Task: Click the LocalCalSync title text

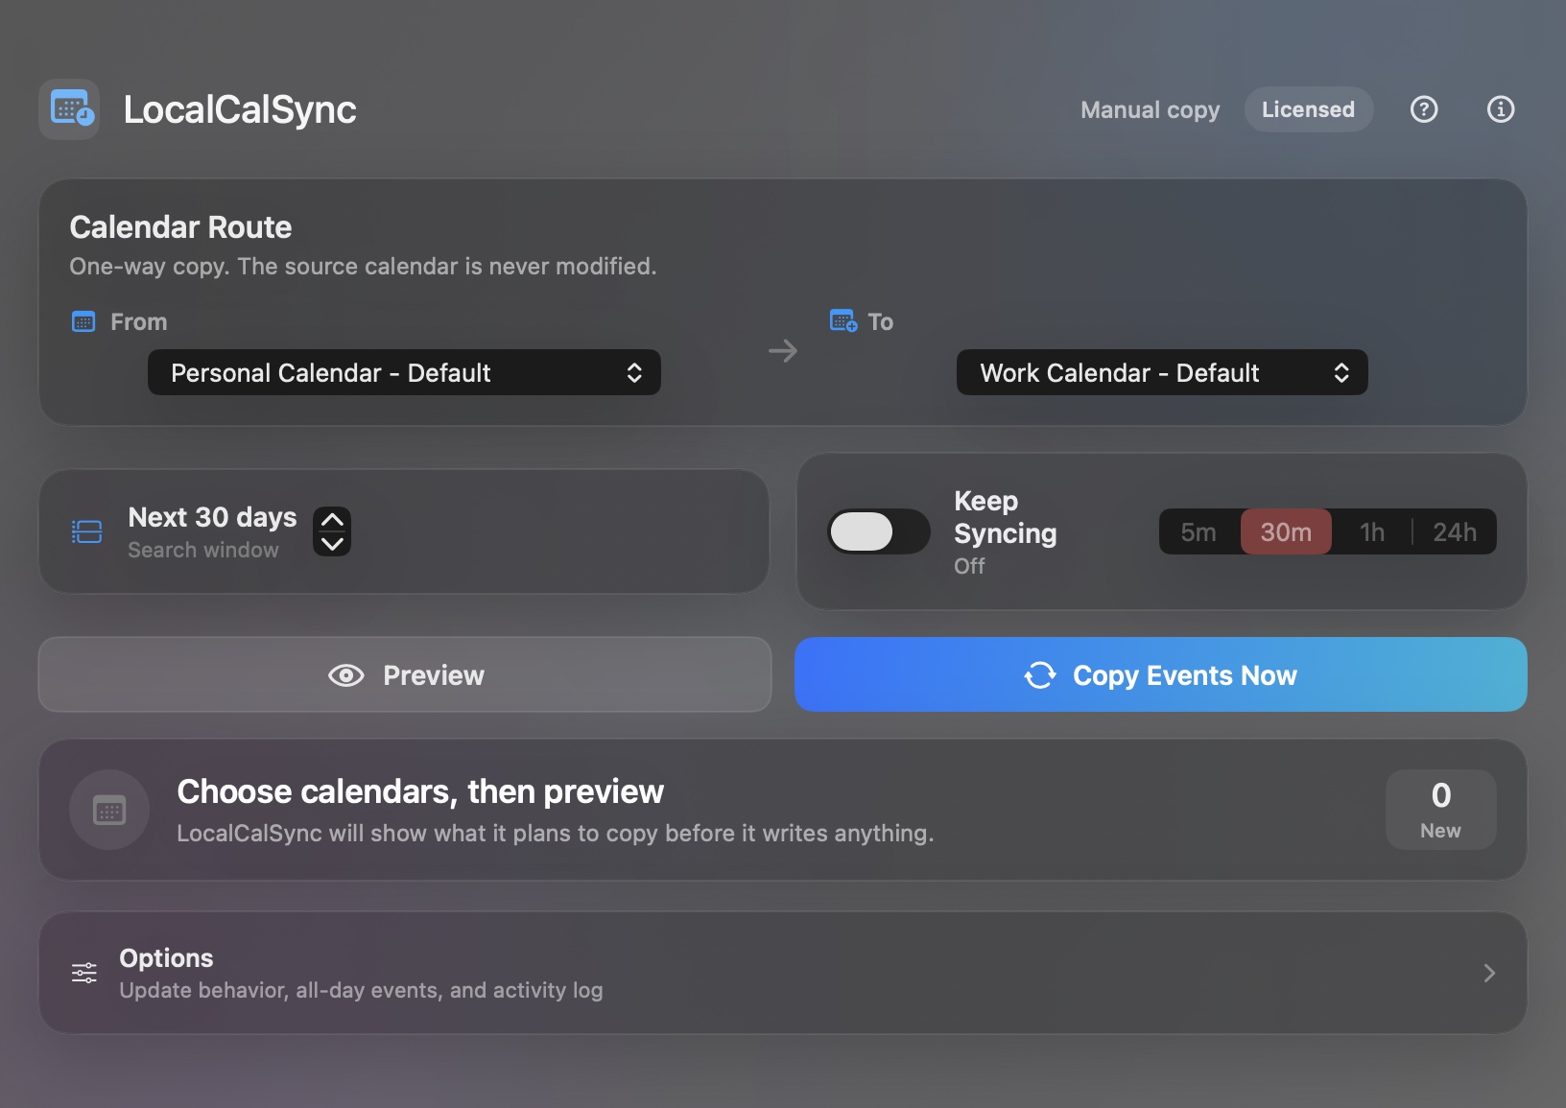Action: pyautogui.click(x=240, y=109)
